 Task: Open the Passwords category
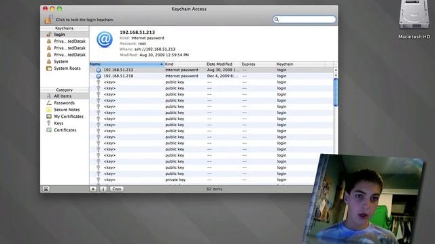coord(65,103)
